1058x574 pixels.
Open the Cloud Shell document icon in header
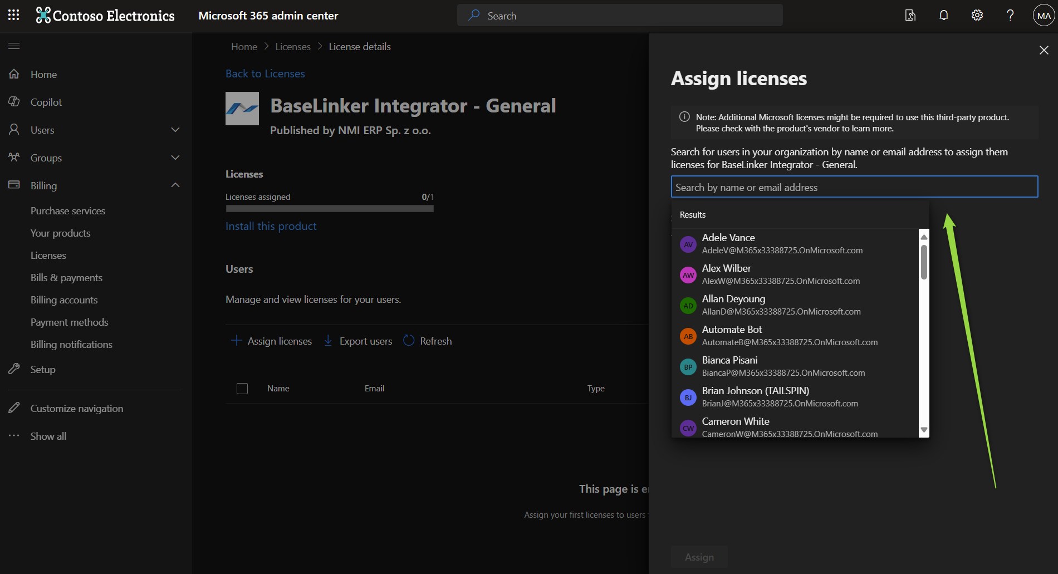pyautogui.click(x=910, y=15)
